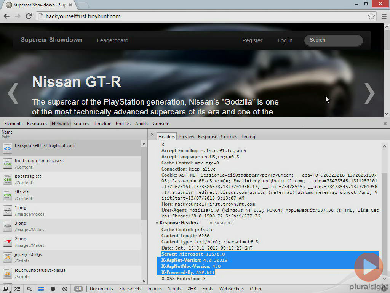Screen dimensions: 390x293
Task: Switch to Timeline devtools tab
Action: 102,124
